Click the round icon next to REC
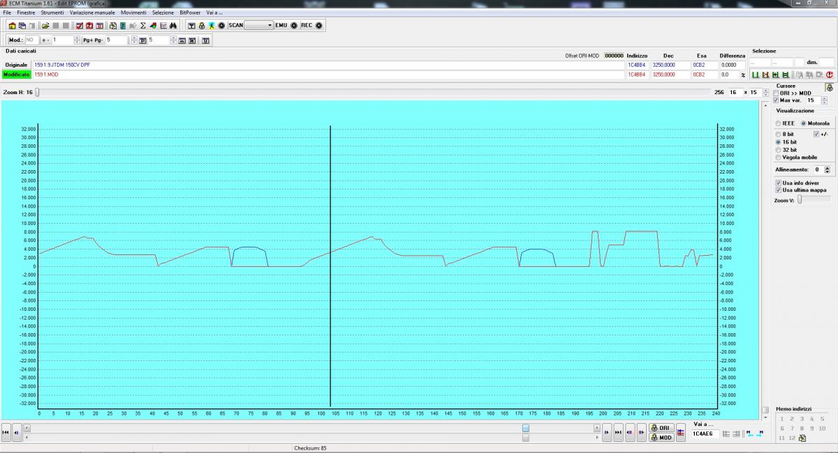The height and width of the screenshot is (453, 838). [318, 26]
